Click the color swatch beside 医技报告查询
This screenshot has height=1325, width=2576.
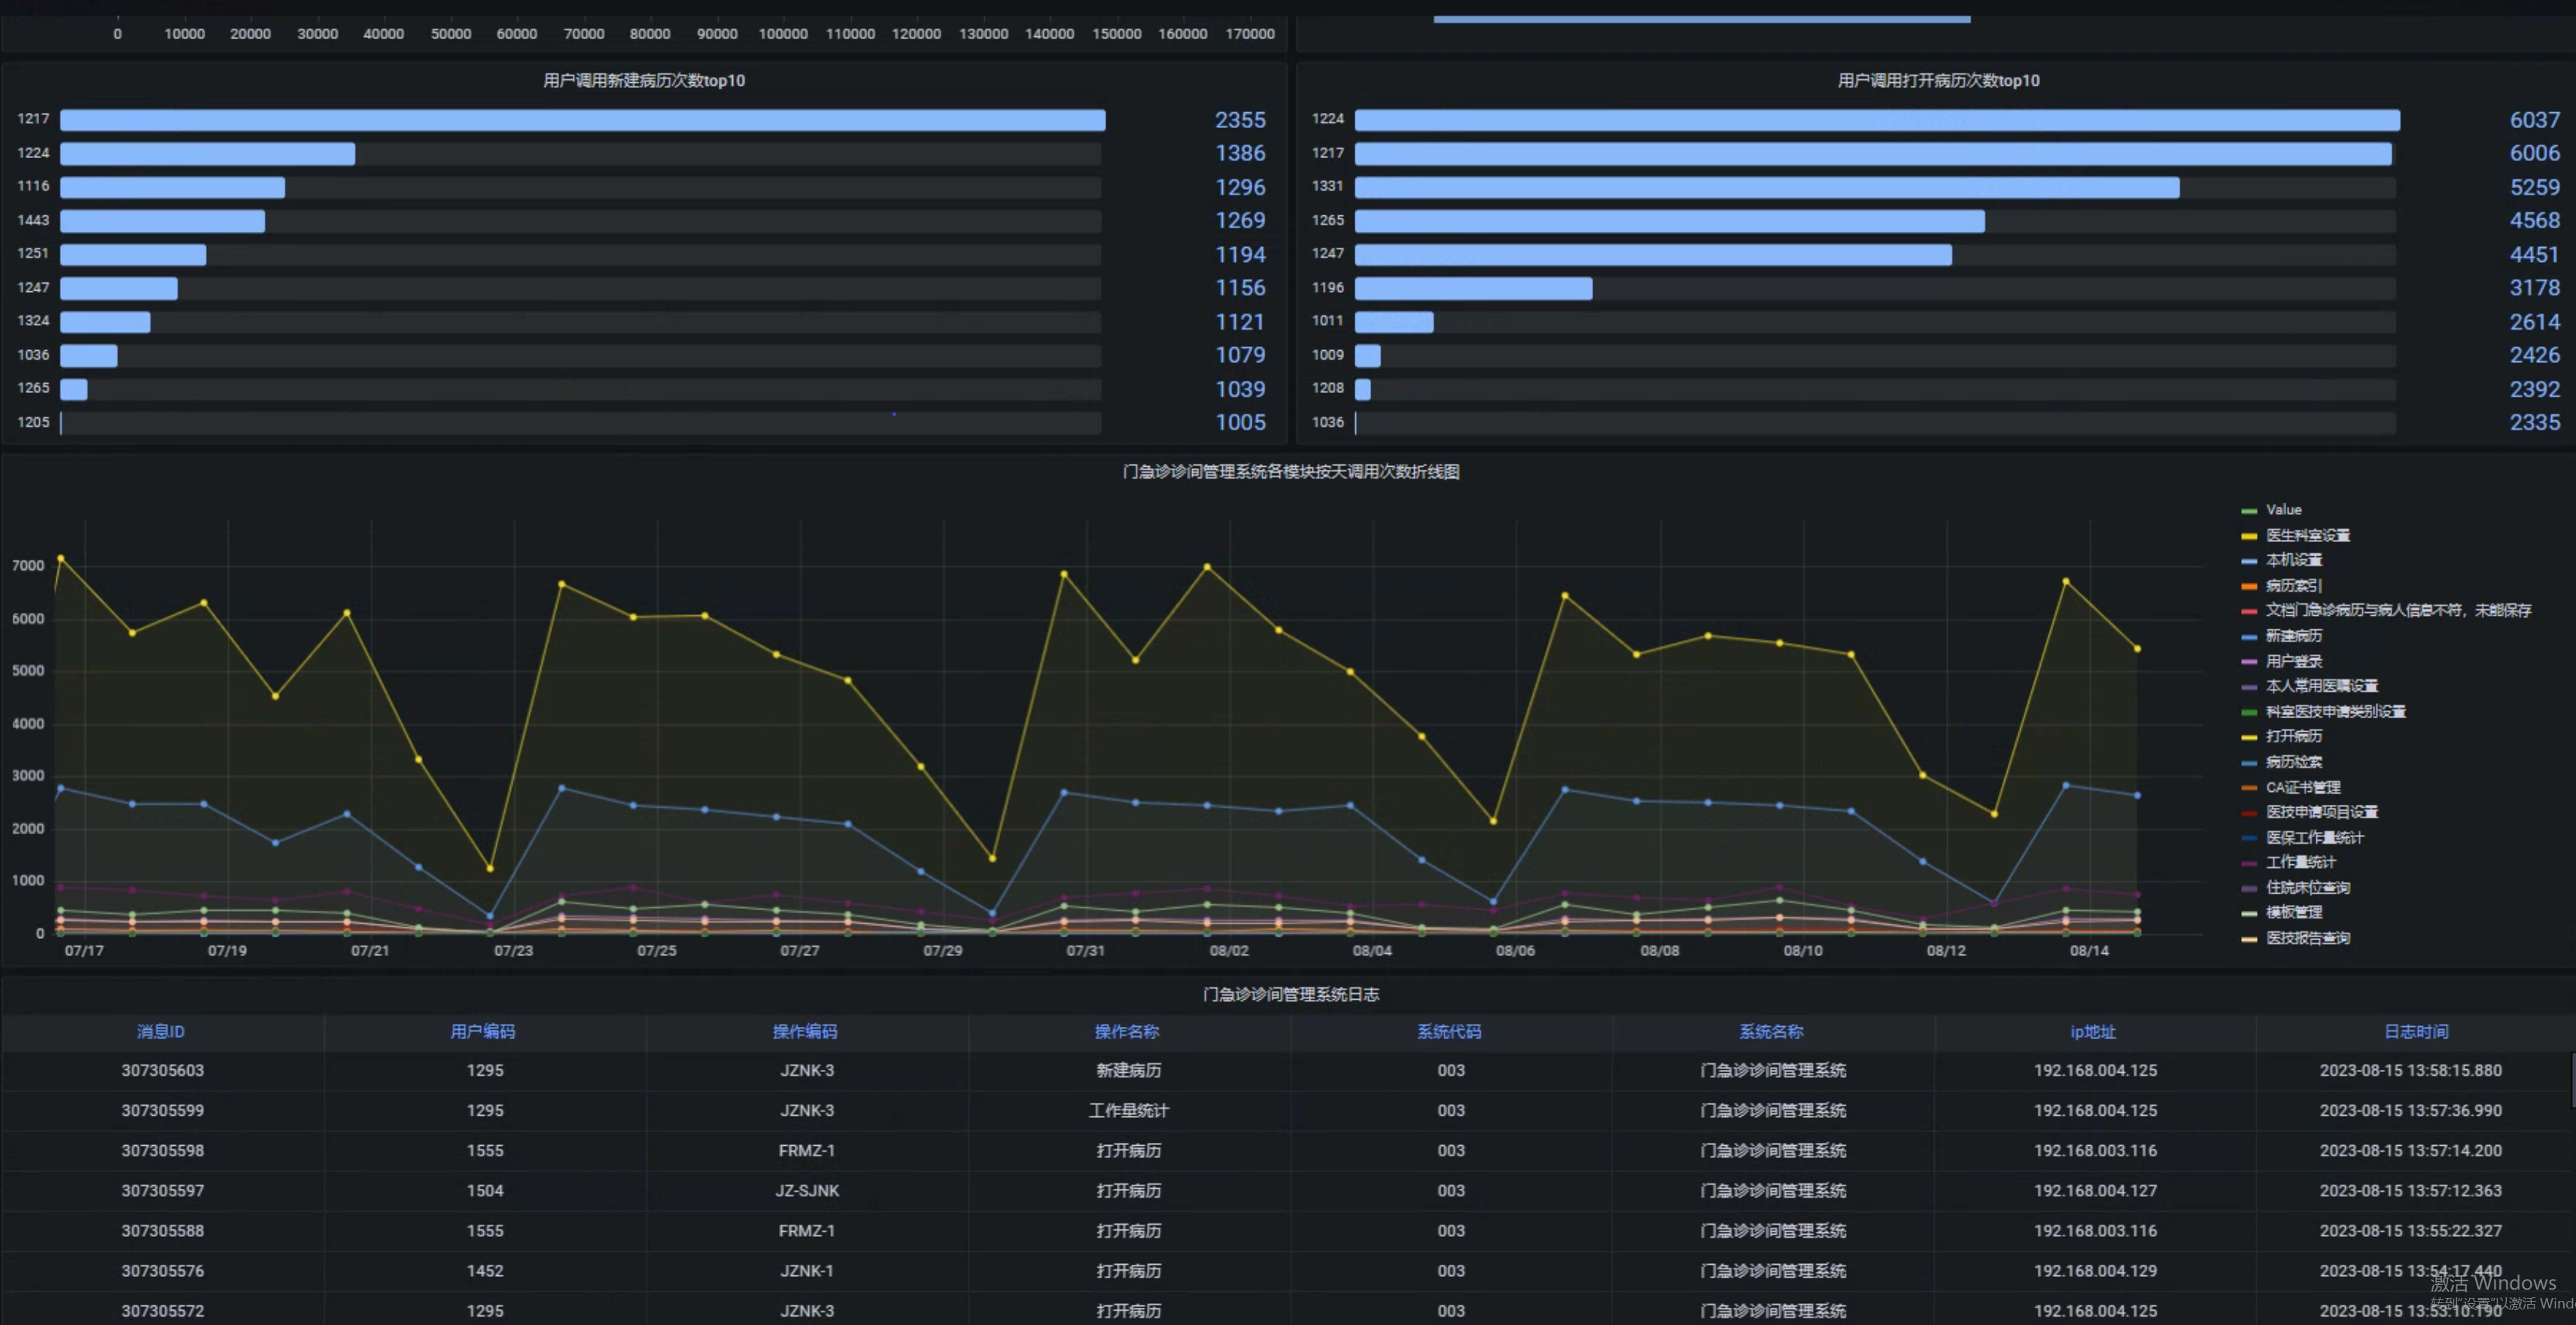[x=2249, y=939]
